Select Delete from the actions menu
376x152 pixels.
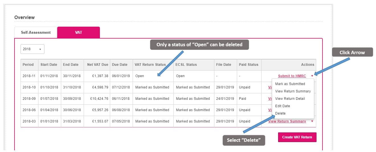tap(280, 113)
